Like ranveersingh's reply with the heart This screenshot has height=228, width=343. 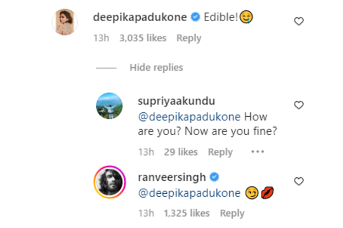point(298,181)
